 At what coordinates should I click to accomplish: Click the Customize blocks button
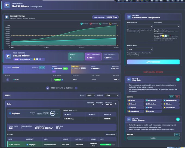click(110, 135)
